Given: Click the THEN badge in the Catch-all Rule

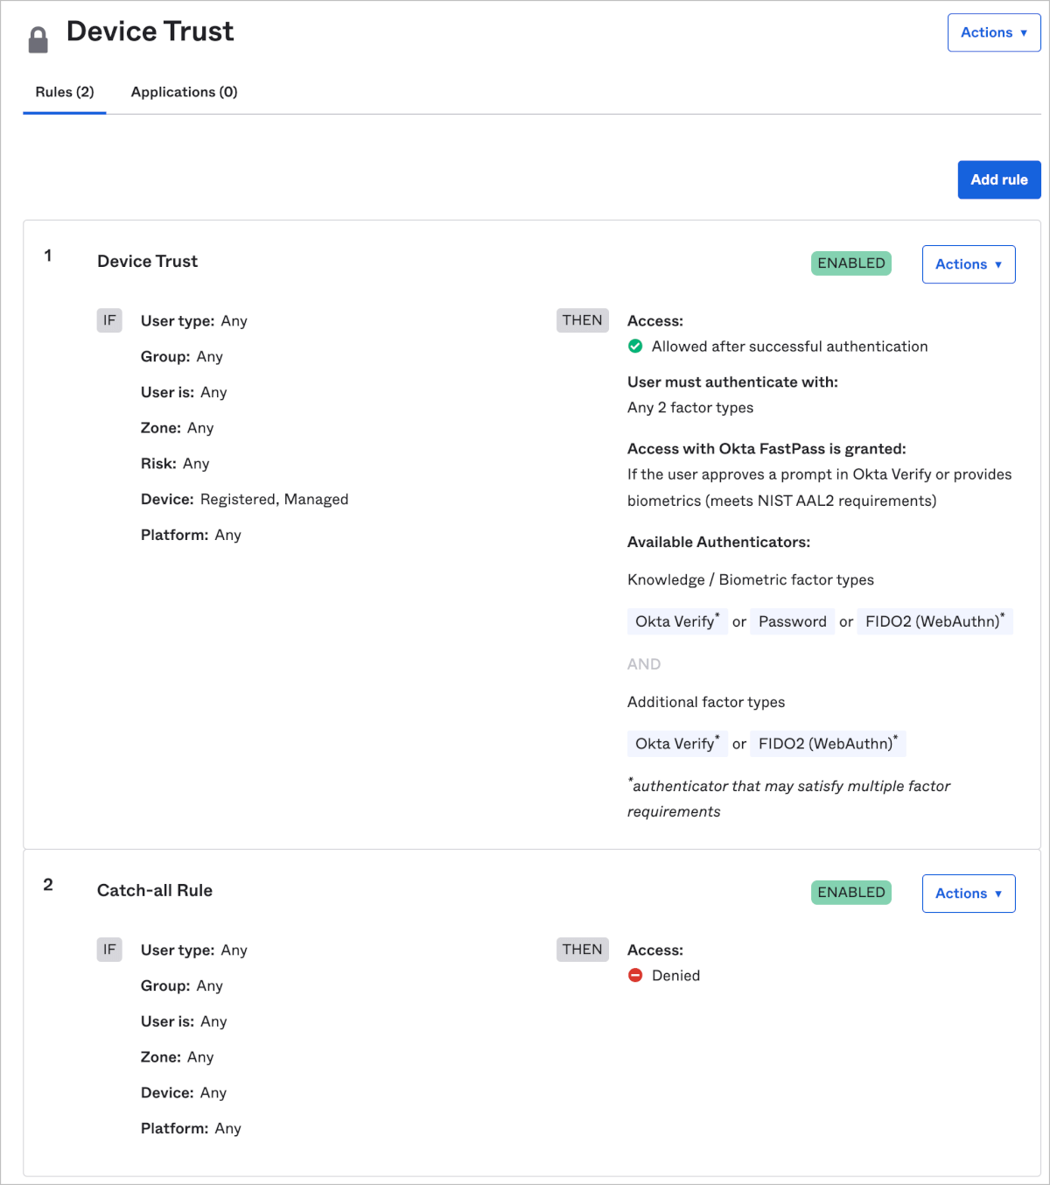Looking at the screenshot, I should tap(582, 950).
